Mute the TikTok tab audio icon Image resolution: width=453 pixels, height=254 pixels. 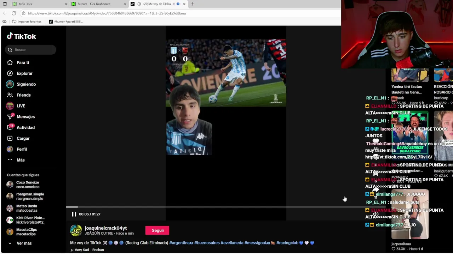click(139, 4)
